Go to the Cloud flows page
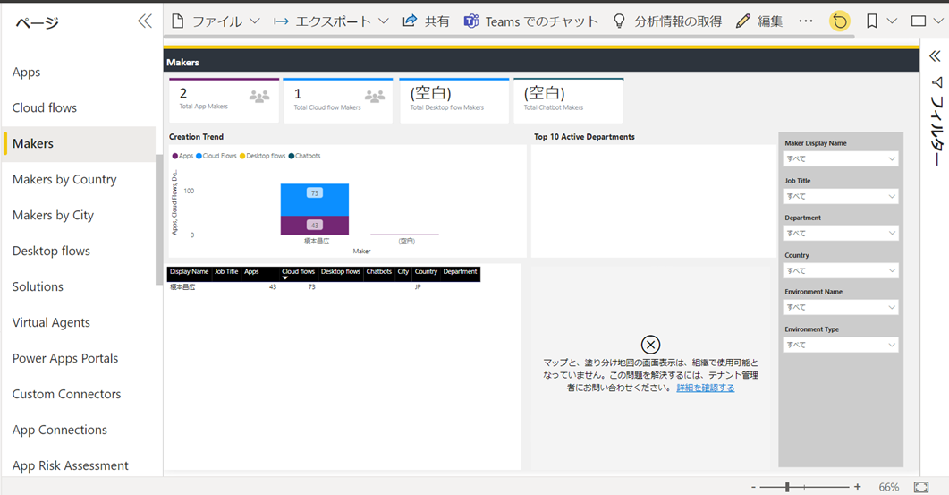949x495 pixels. coord(45,107)
